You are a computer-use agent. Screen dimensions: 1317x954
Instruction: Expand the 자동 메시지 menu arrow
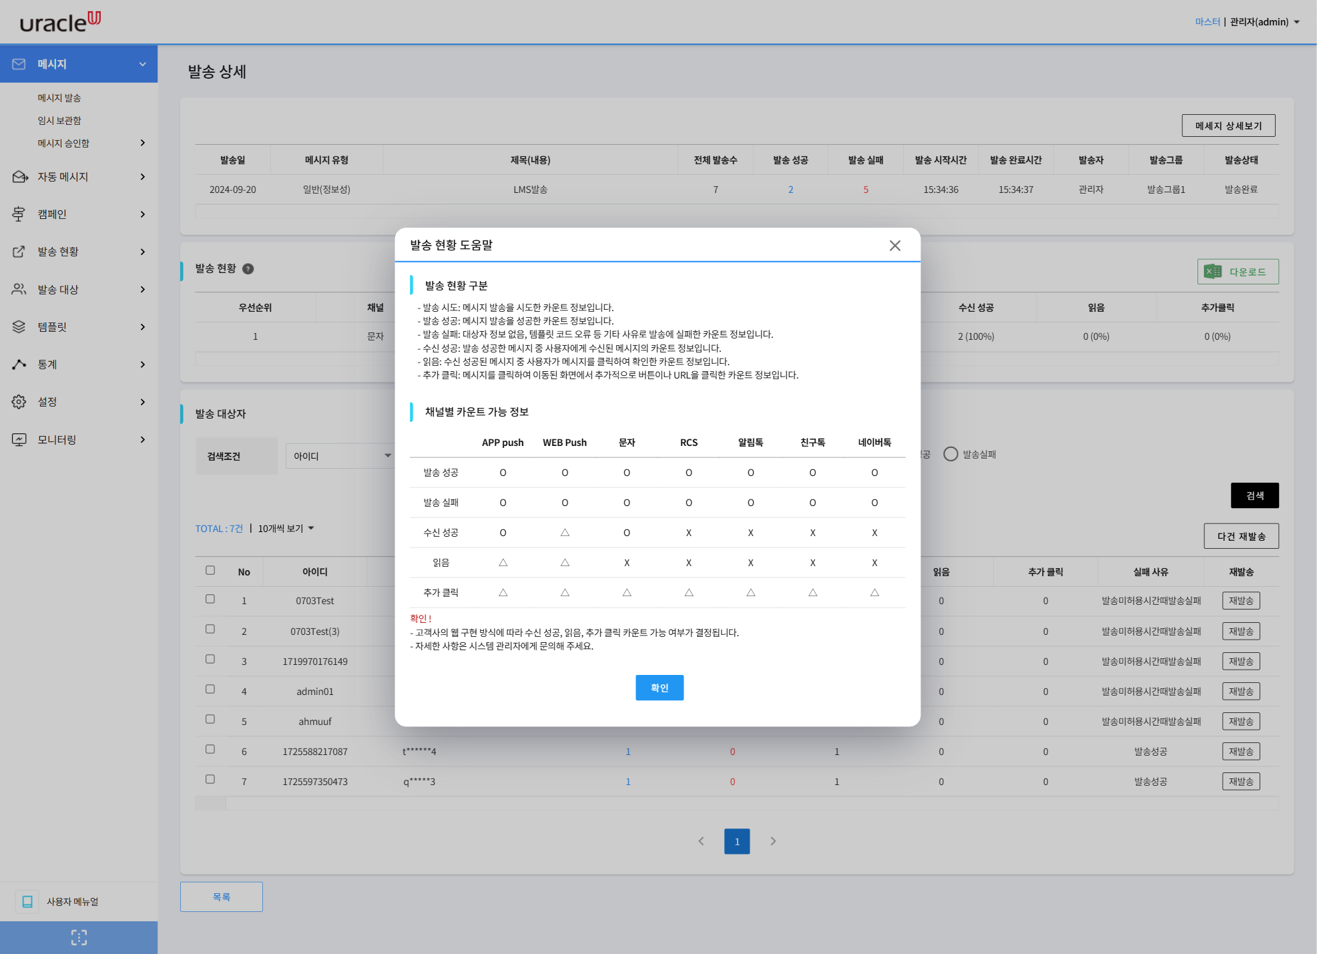[x=142, y=177]
